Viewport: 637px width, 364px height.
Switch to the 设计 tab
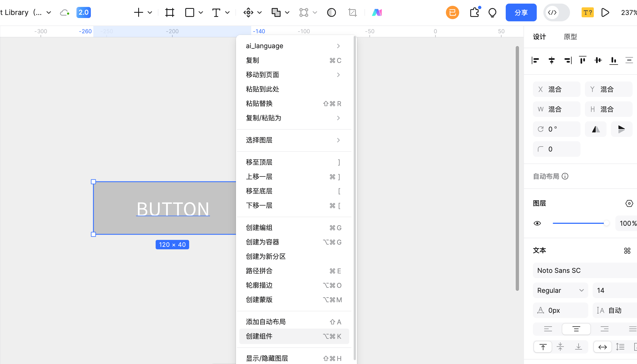click(x=539, y=37)
